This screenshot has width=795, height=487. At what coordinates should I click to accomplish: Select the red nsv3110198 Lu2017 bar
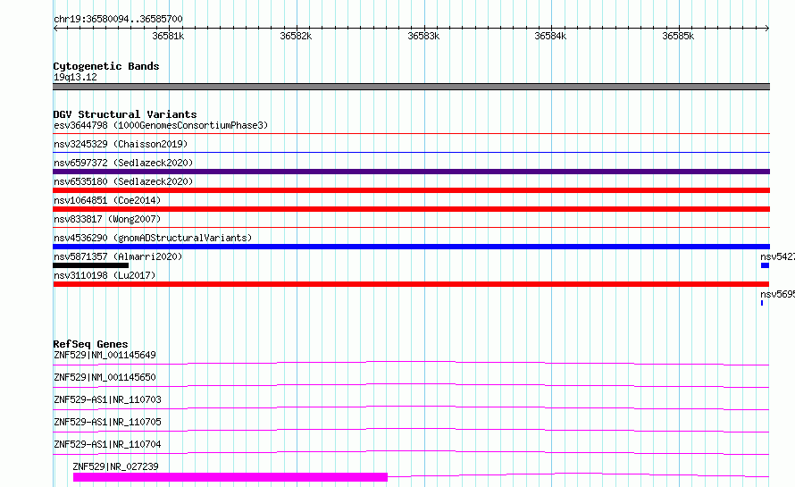point(411,284)
